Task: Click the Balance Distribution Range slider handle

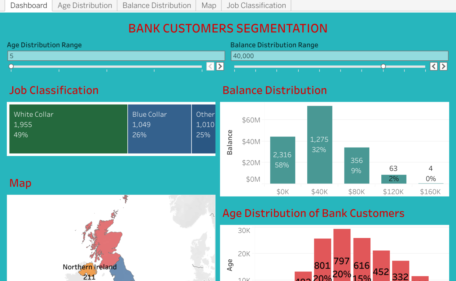Action: pos(383,66)
